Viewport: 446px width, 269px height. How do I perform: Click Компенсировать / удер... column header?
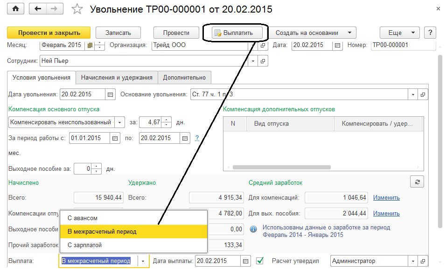point(378,124)
